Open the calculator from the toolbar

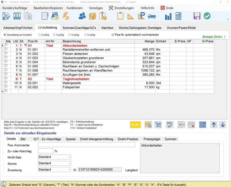178,16
